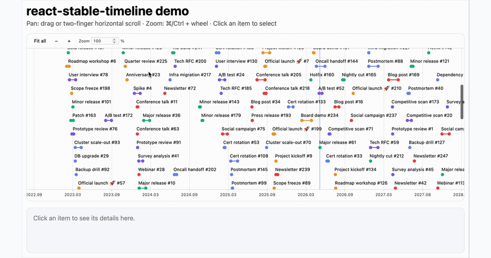The height and width of the screenshot is (258, 491).
Task: Select Hotfix #160 item
Action: [322, 75]
